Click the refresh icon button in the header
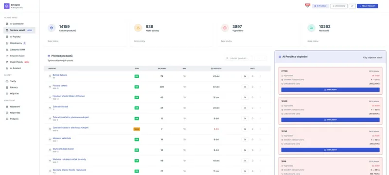This screenshot has height=175, width=389. [x=352, y=6]
